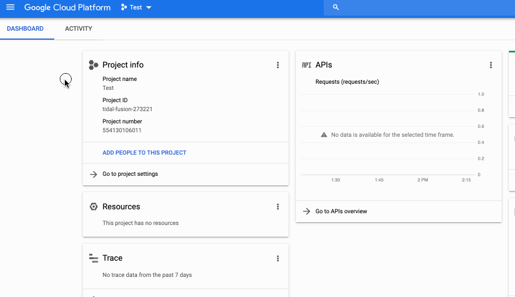Click the Trace card icon
The image size is (515, 297).
93,258
